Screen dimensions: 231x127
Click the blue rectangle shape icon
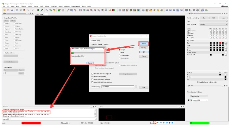click(x=170, y=10)
